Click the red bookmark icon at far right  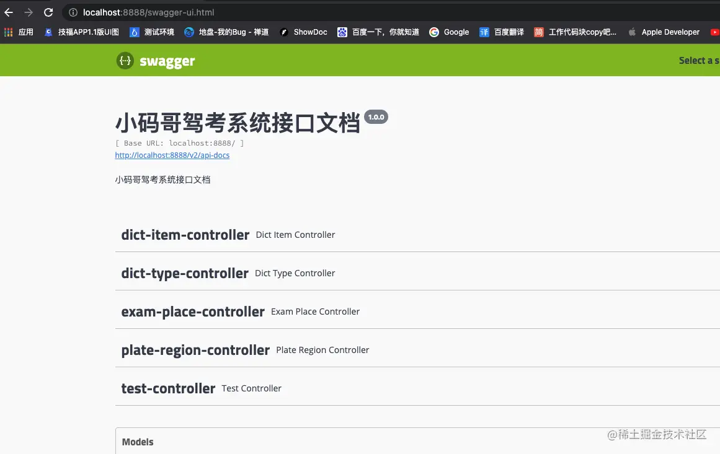pos(715,32)
